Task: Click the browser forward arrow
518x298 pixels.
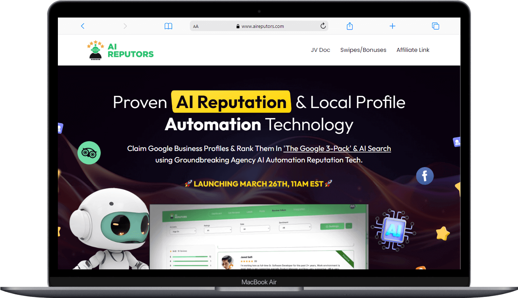Action: tap(125, 26)
